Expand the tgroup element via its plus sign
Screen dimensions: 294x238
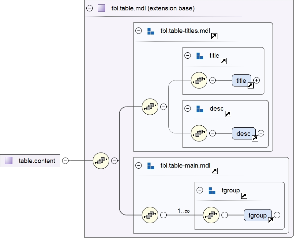pos(276,215)
